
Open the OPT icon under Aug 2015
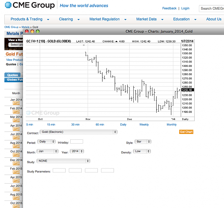16,198
